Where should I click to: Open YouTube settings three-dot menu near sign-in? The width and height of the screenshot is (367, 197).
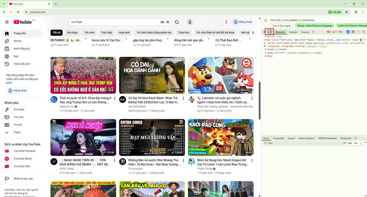226,22
